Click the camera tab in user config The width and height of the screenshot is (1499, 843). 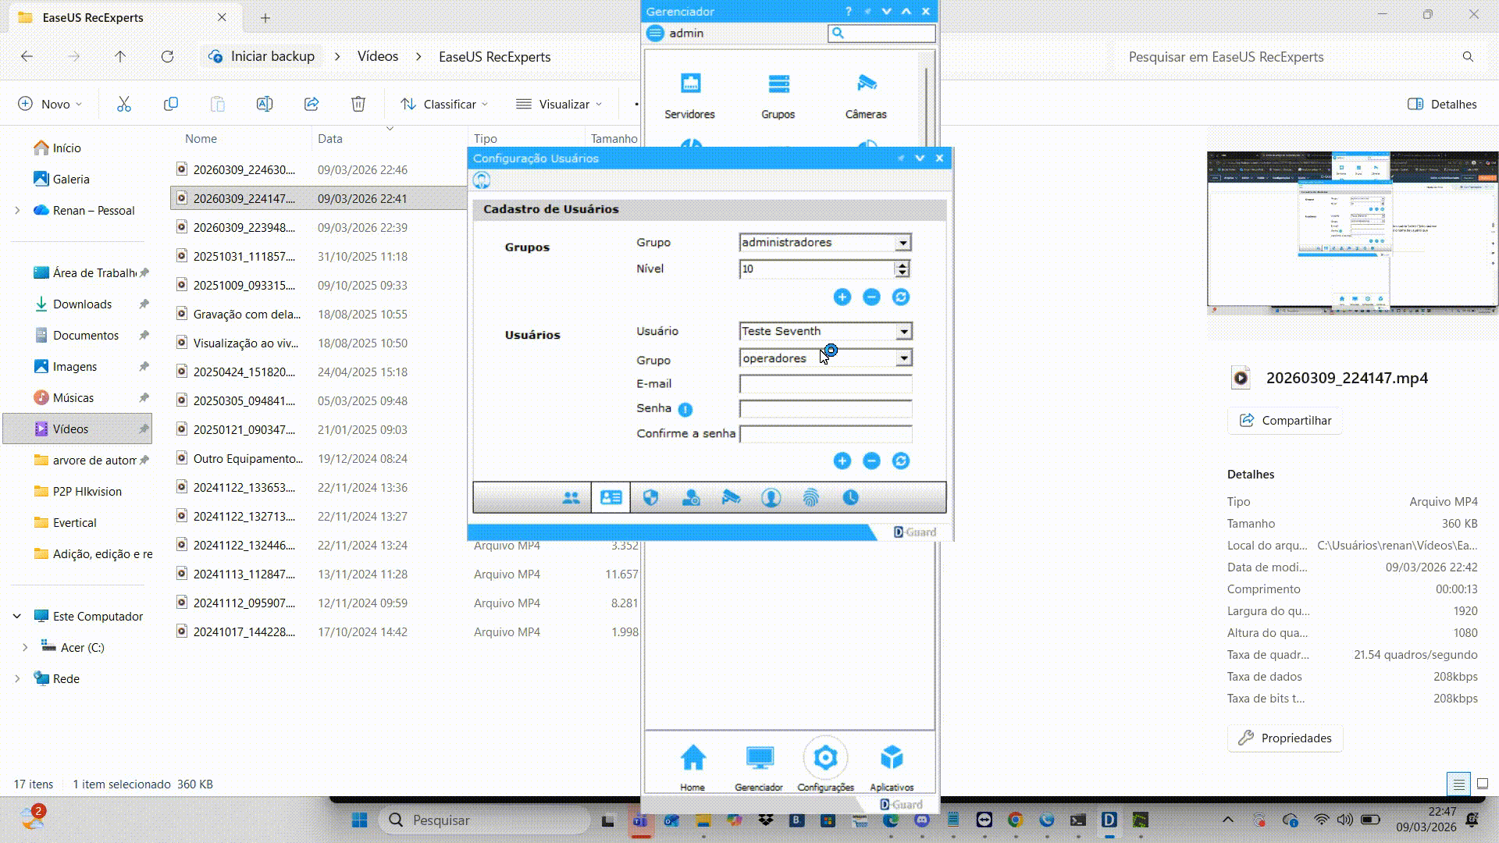pyautogui.click(x=731, y=498)
